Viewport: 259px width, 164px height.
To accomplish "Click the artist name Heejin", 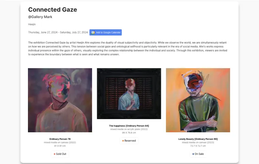I will pyautogui.click(x=32, y=24).
